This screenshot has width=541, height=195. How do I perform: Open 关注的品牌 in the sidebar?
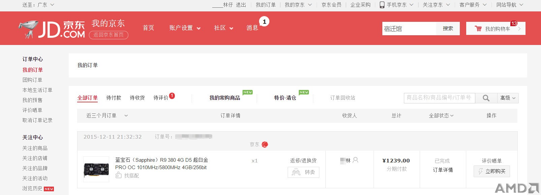click(35, 168)
